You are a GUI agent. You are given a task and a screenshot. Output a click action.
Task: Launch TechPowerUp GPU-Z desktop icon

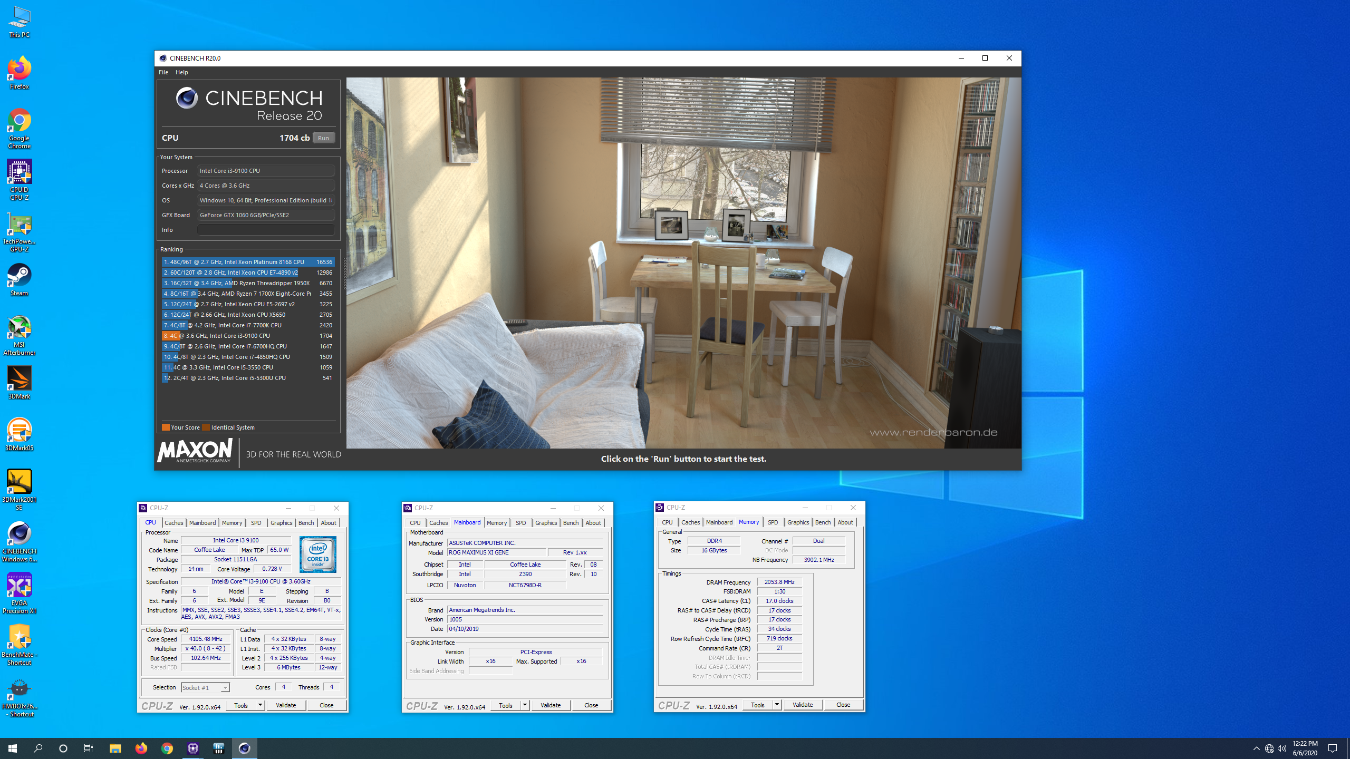coord(19,233)
